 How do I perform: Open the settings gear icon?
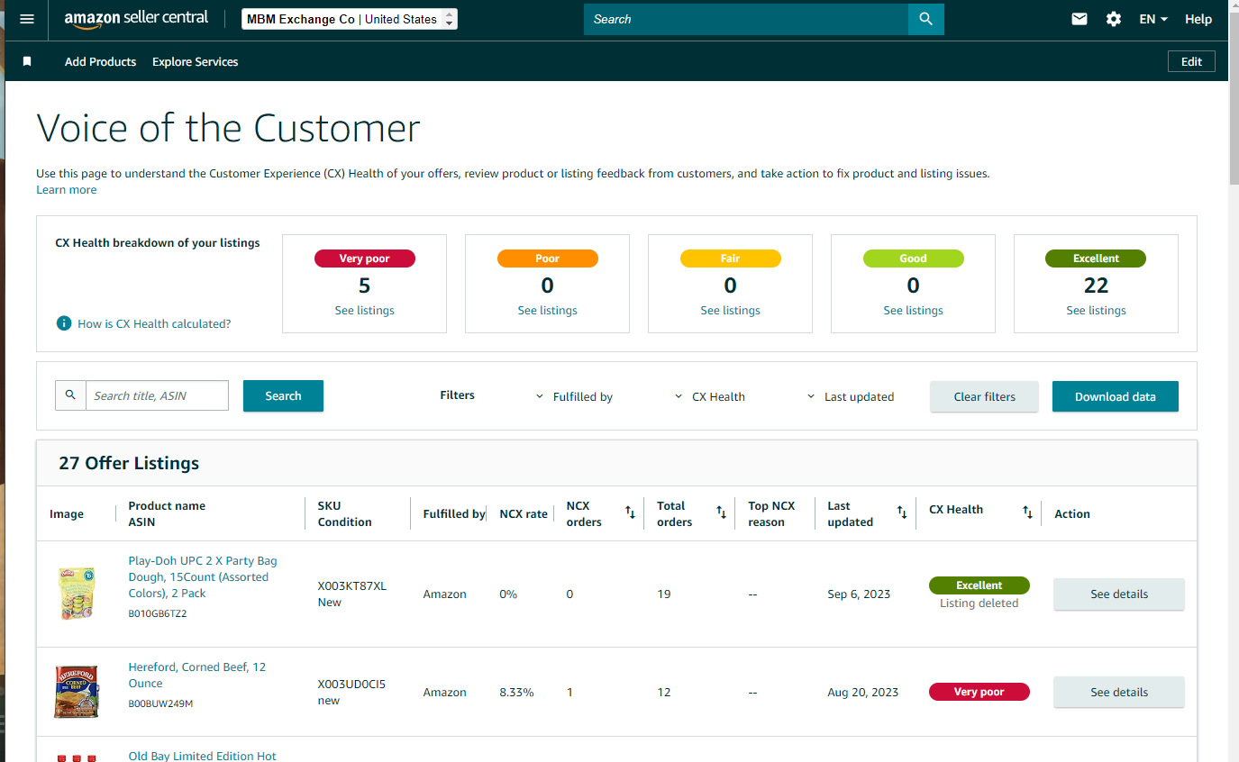[x=1114, y=19]
